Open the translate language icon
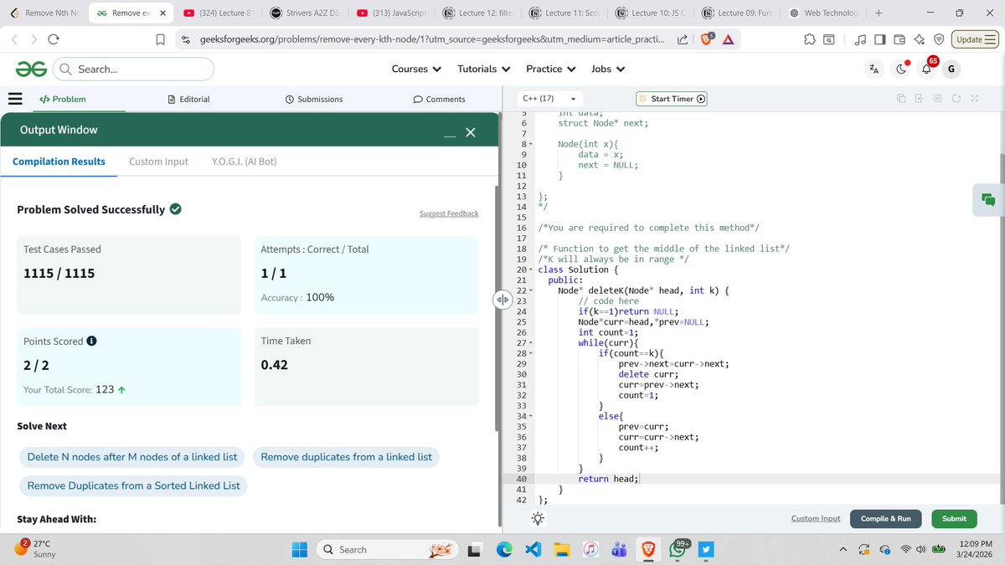This screenshot has width=1005, height=565. 874,69
